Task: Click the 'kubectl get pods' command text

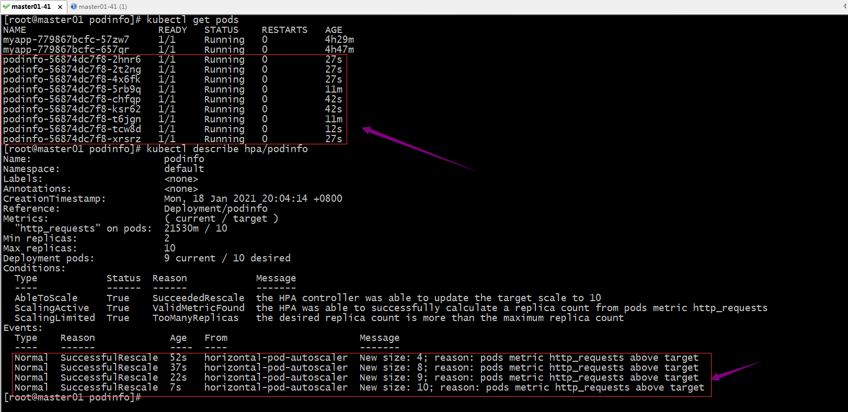Action: 192,20
